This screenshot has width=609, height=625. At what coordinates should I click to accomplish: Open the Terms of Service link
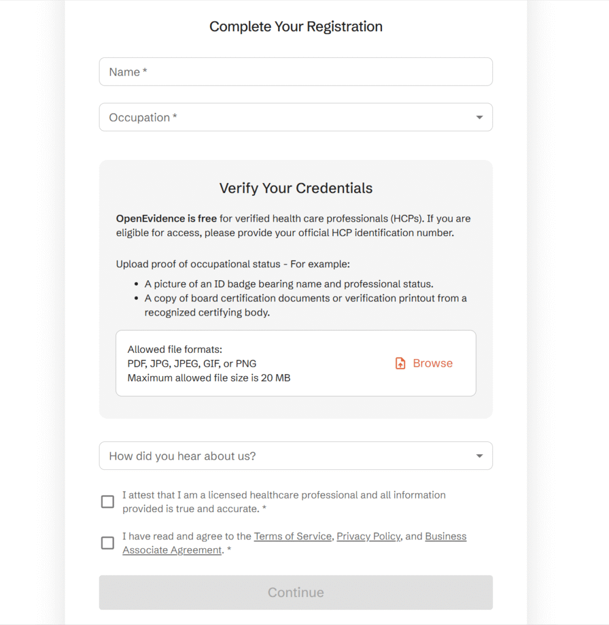click(293, 536)
